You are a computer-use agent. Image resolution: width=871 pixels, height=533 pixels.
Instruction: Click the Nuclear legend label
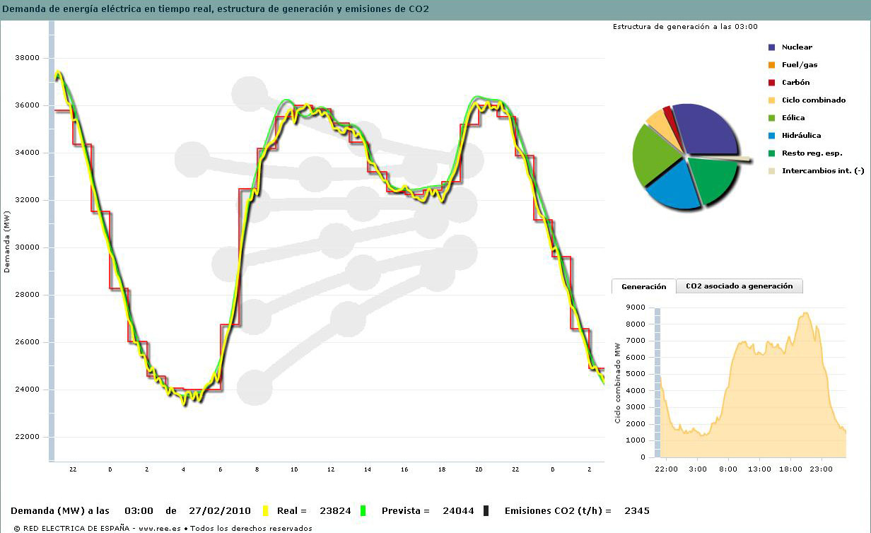[797, 47]
